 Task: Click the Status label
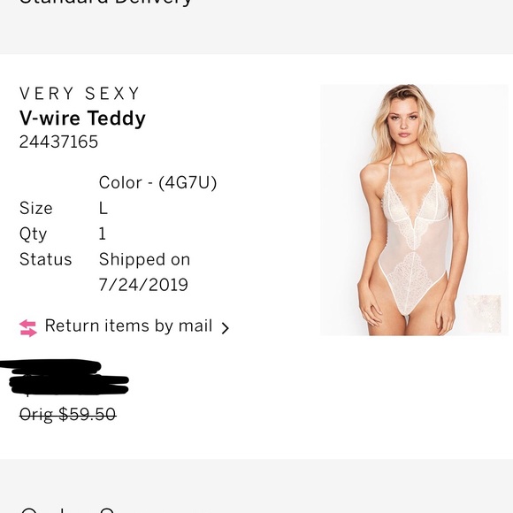tap(45, 259)
